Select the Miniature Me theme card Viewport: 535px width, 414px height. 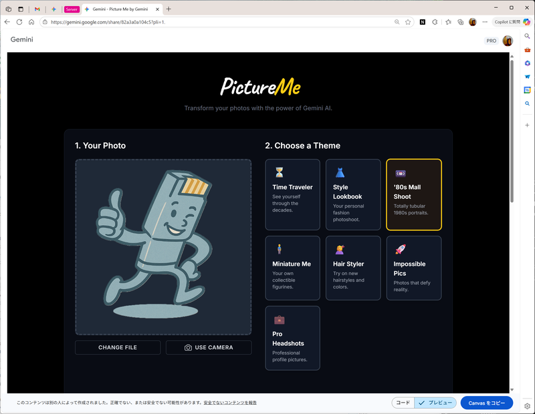pos(293,268)
